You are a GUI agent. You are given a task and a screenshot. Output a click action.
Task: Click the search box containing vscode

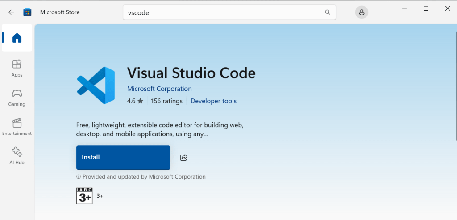click(223, 12)
